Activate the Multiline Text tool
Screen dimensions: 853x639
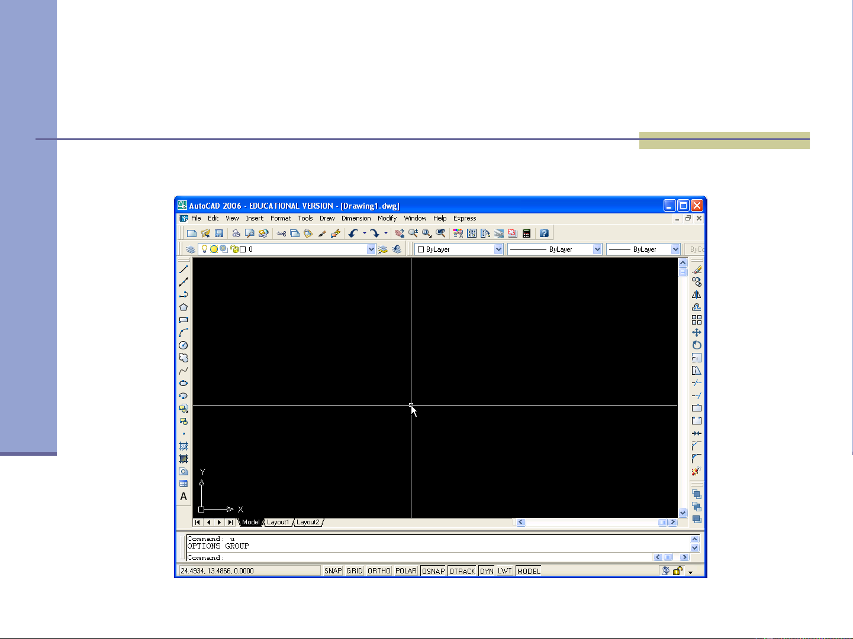pyautogui.click(x=184, y=497)
